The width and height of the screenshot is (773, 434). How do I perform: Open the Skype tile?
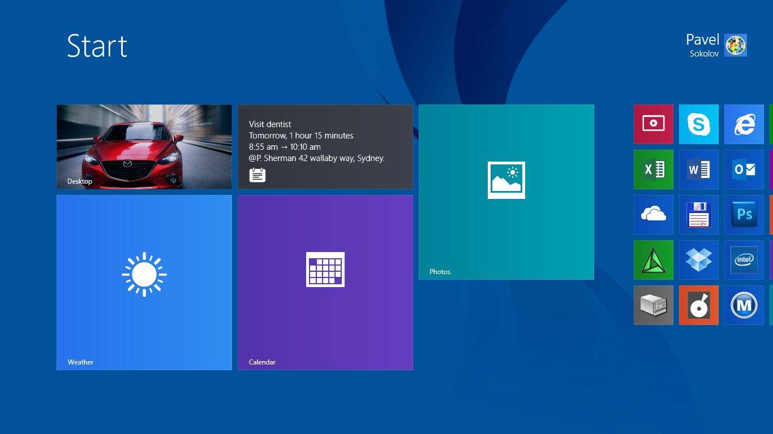(x=699, y=124)
